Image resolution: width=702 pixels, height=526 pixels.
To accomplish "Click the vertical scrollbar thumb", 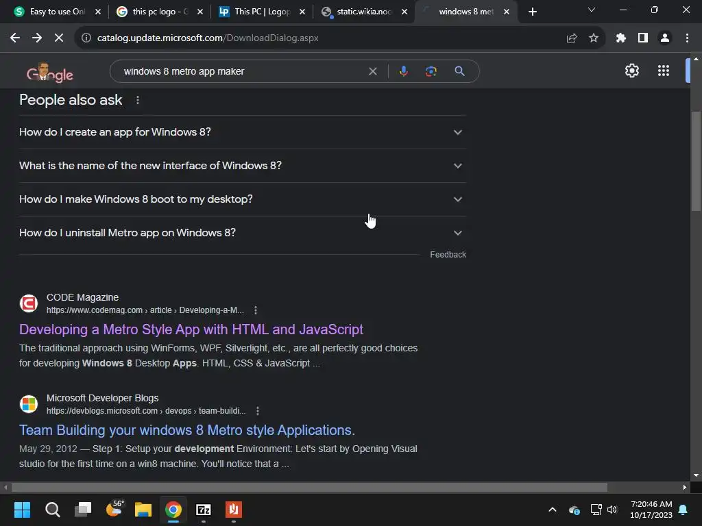I will click(696, 161).
